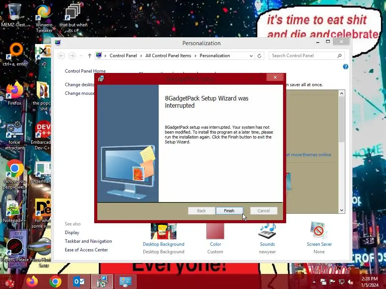The image size is (386, 289).
Task: Open Firefox from the taskbar
Action: tap(32, 281)
